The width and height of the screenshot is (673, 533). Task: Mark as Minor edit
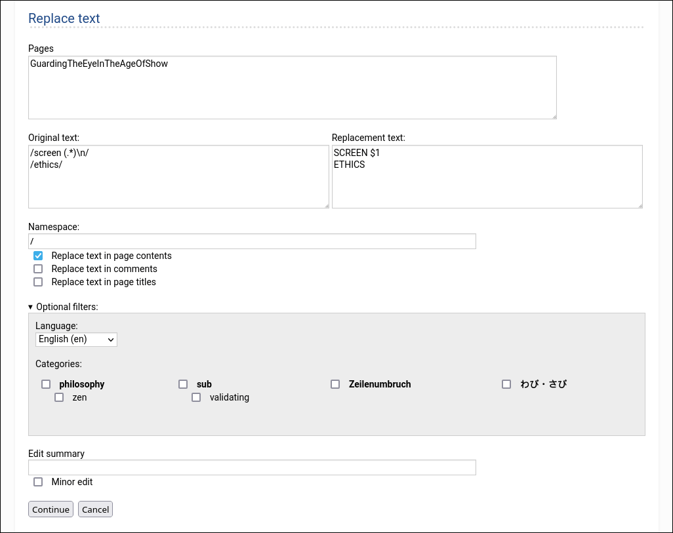38,482
